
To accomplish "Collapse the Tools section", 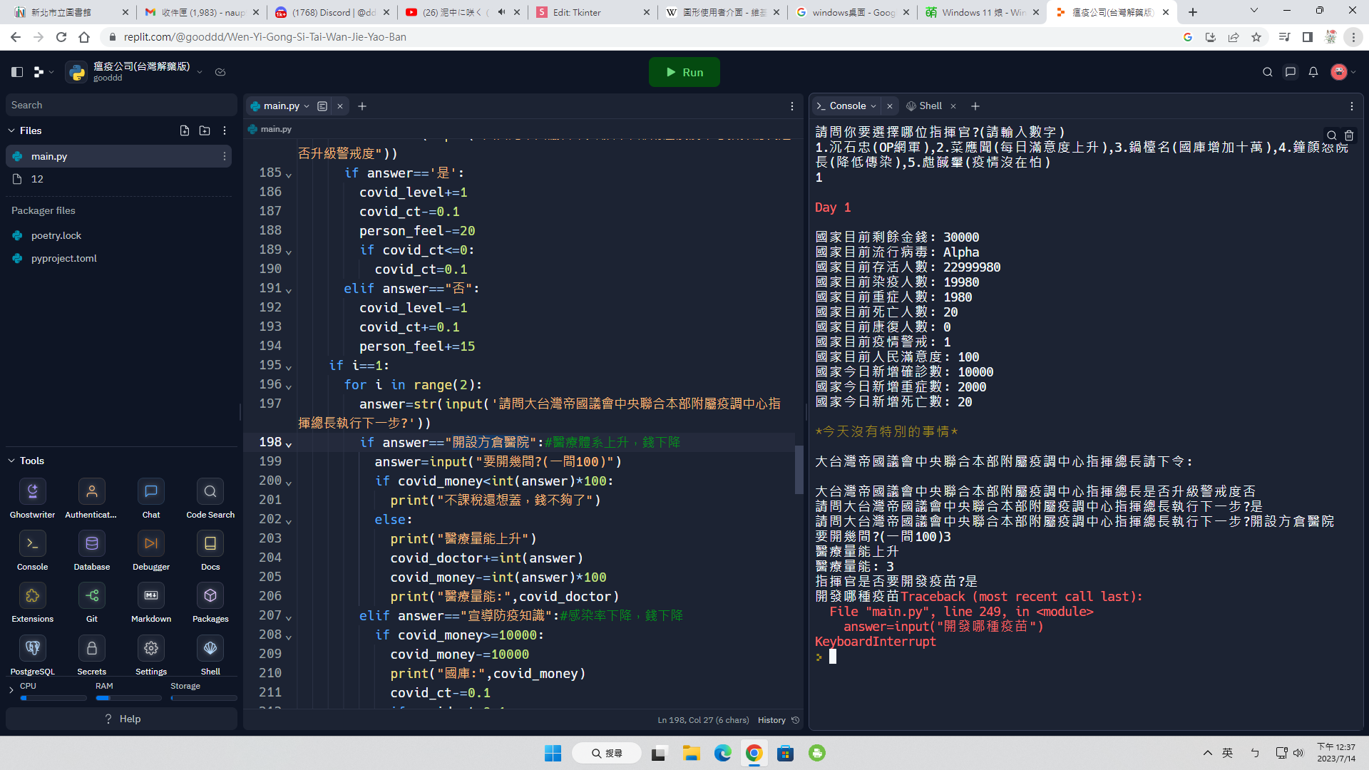I will pos(11,461).
